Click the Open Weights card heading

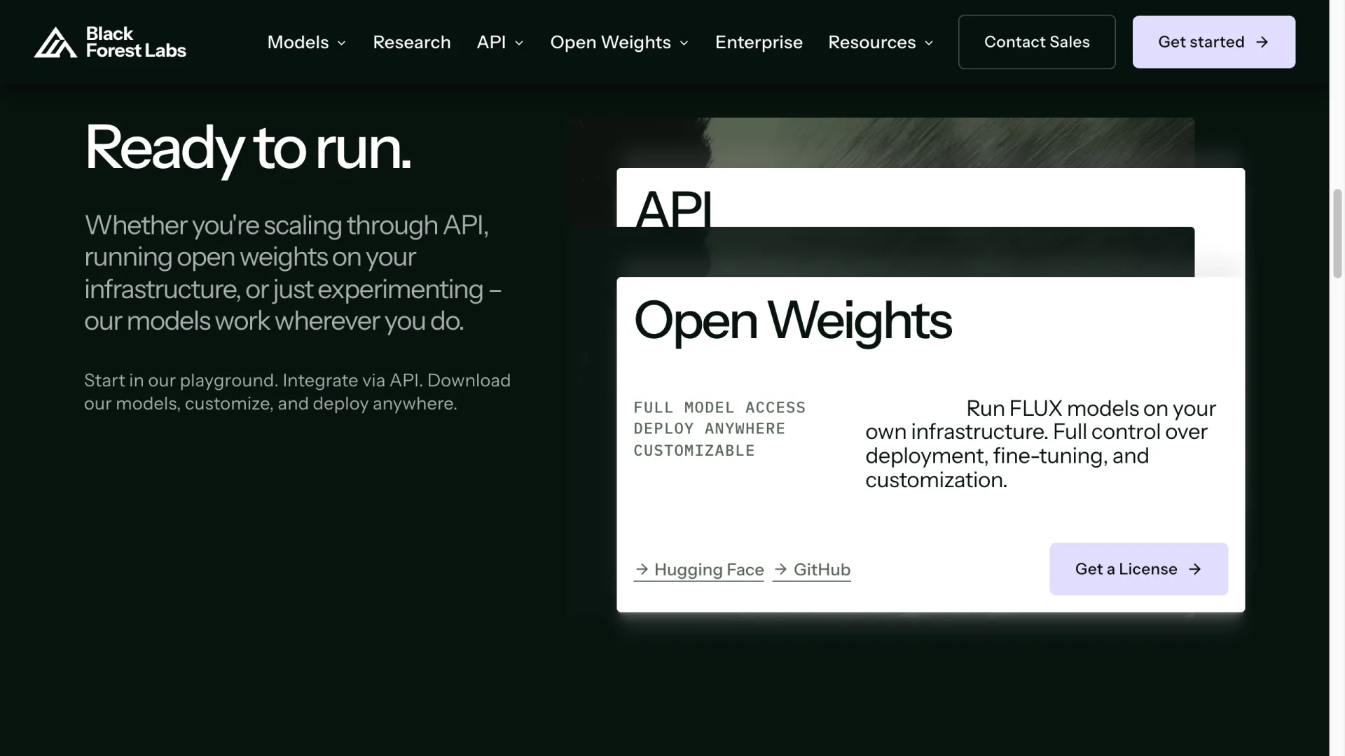793,321
